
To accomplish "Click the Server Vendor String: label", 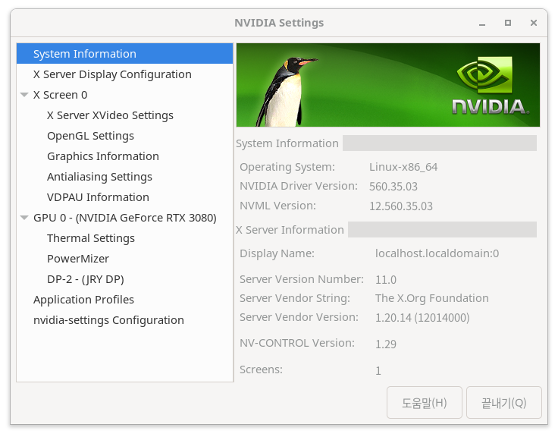I will point(295,298).
